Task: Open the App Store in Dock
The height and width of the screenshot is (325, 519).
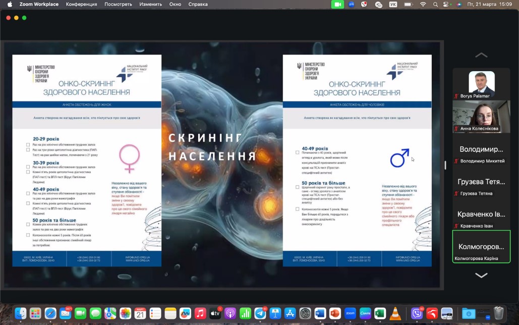Action: 290,313
